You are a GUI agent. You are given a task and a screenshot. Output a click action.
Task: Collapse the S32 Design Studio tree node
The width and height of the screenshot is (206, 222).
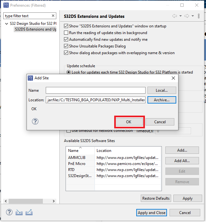click(7, 24)
